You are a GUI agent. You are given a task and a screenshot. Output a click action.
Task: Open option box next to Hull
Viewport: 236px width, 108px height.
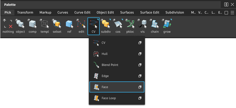(140, 54)
